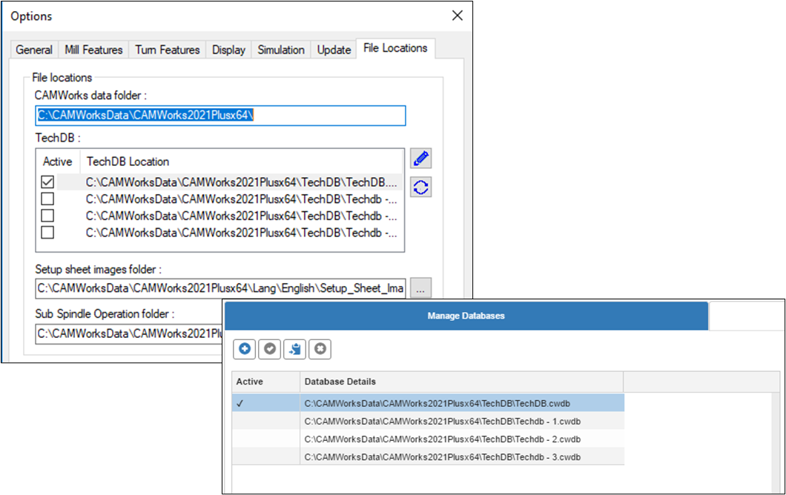Click the Active column header in Options
Viewport: 786px width, 495px height.
click(58, 162)
